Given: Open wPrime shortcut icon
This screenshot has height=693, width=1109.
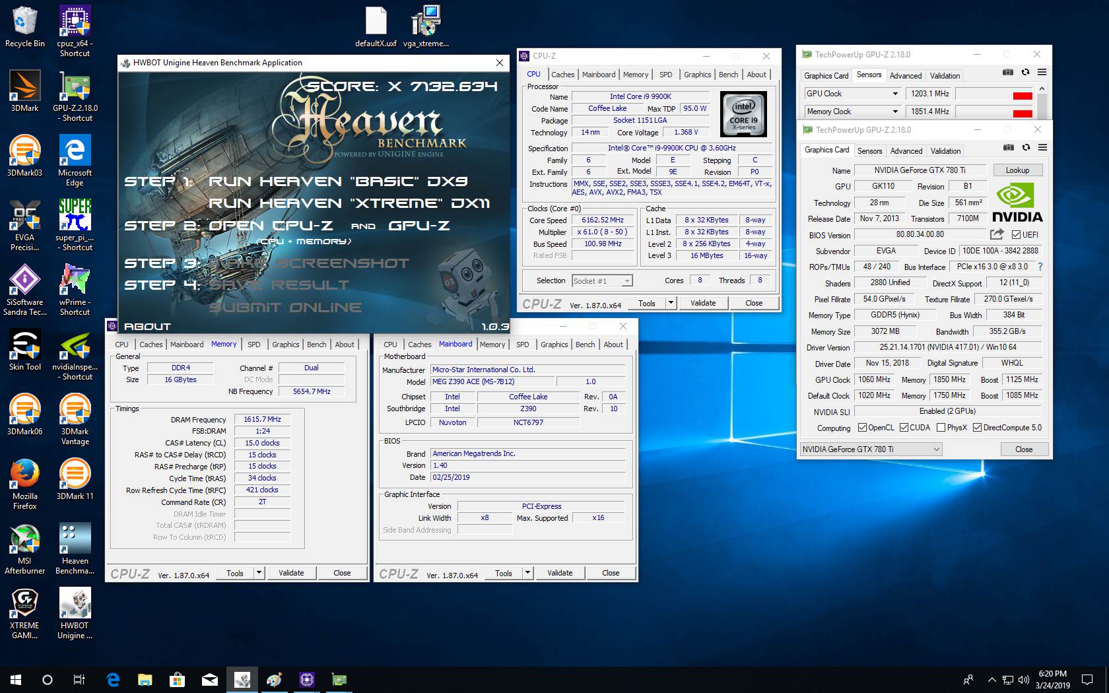Looking at the screenshot, I should pyautogui.click(x=75, y=290).
